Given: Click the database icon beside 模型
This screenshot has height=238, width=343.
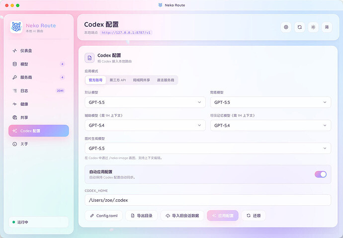Looking at the screenshot, I should (14, 64).
